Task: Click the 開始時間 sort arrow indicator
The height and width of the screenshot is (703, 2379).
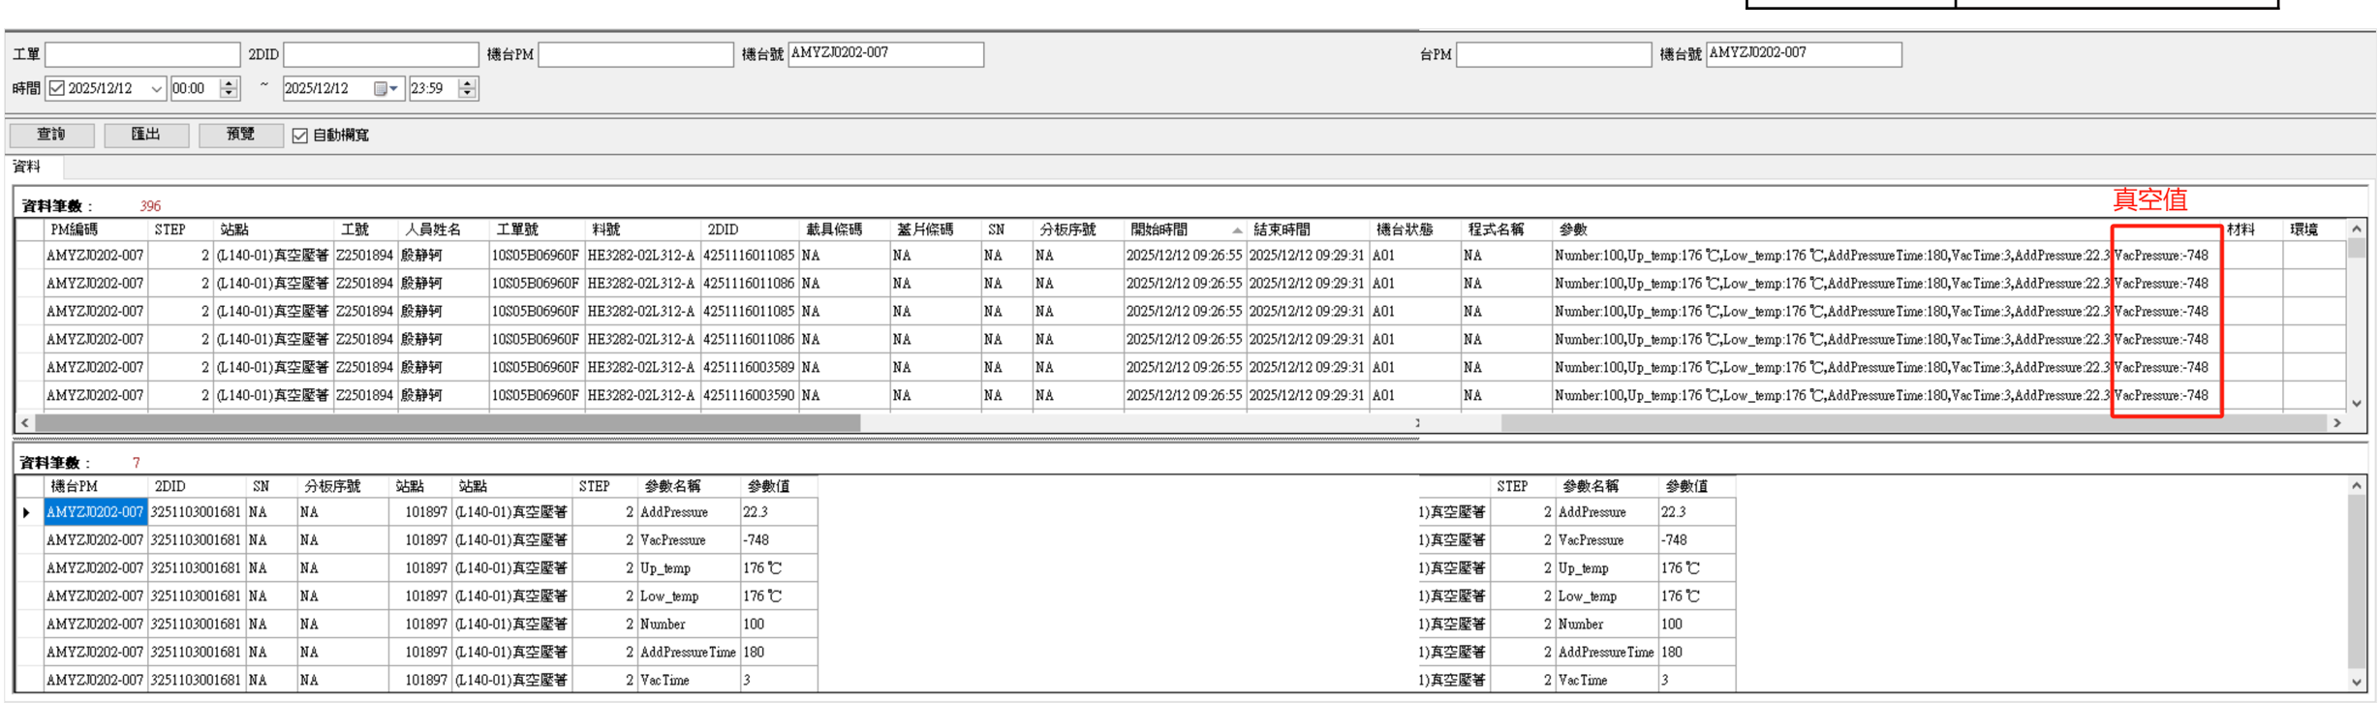Action: [1237, 230]
